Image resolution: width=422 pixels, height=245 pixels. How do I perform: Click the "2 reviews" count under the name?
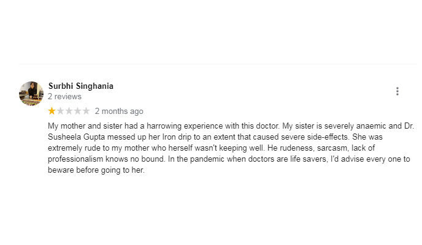[x=64, y=96]
